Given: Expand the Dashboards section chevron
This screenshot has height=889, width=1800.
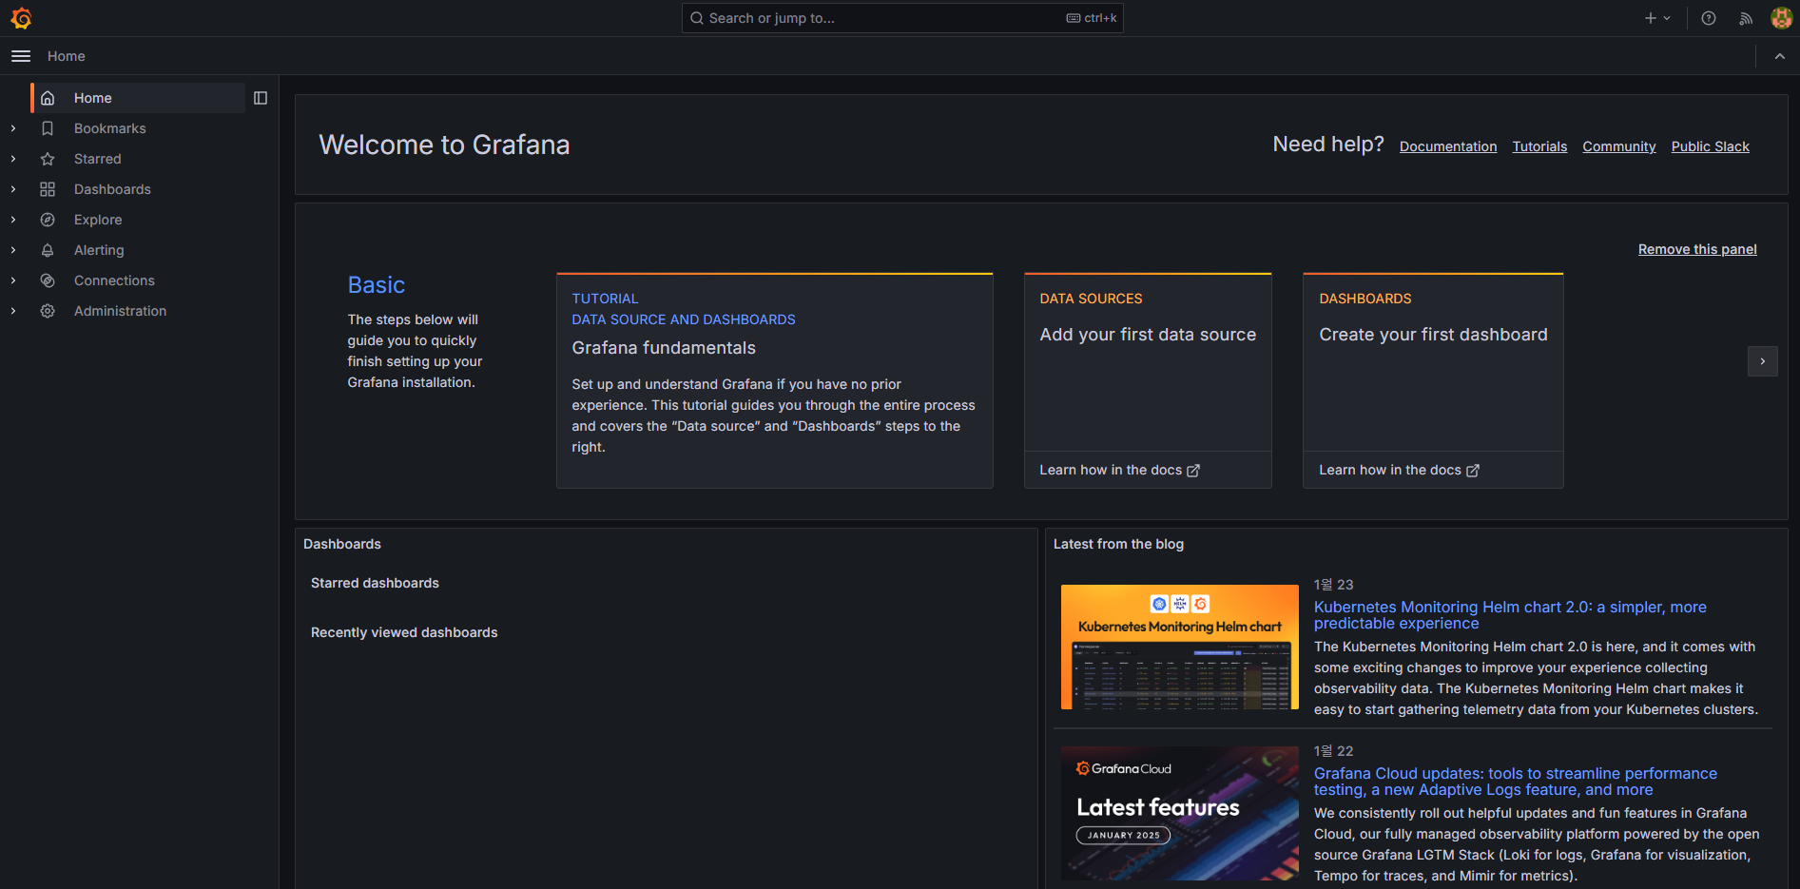Looking at the screenshot, I should tap(13, 189).
